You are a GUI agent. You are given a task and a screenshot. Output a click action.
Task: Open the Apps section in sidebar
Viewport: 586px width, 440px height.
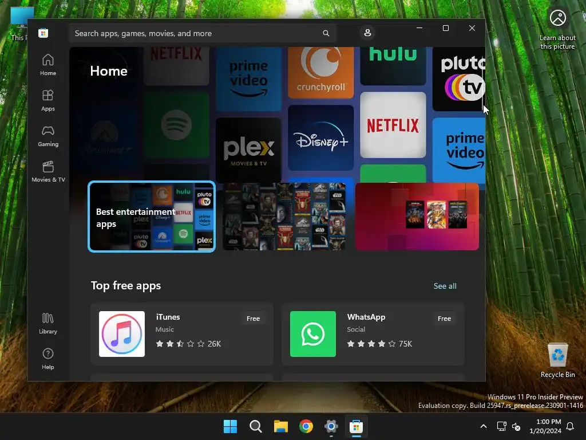[48, 101]
